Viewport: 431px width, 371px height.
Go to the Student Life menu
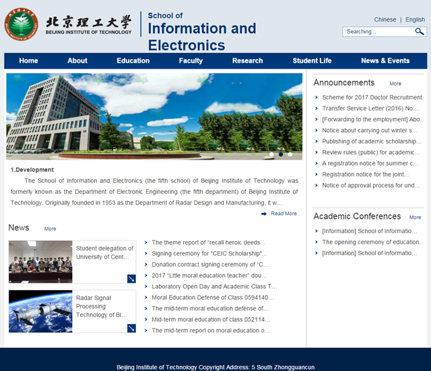click(312, 61)
